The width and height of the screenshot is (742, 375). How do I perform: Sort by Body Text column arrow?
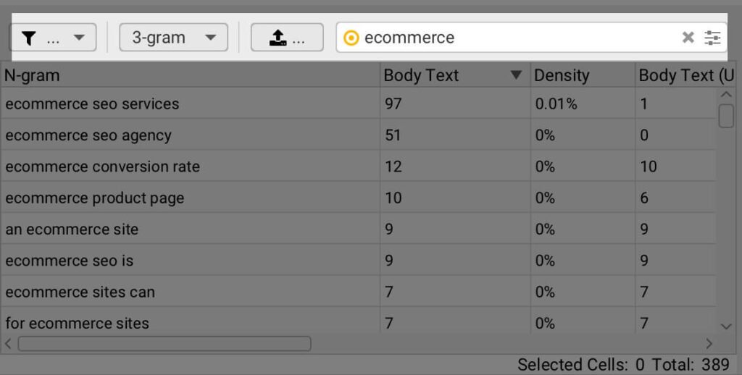pos(516,75)
